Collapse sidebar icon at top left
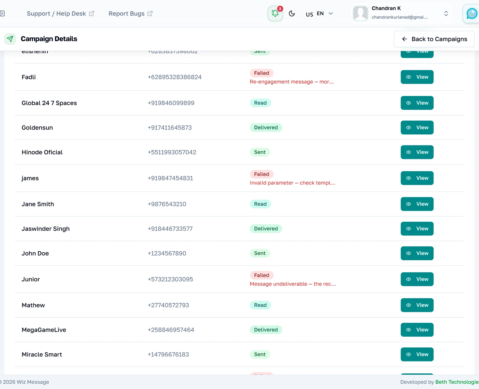Image resolution: width=479 pixels, height=389 pixels. [2, 13]
